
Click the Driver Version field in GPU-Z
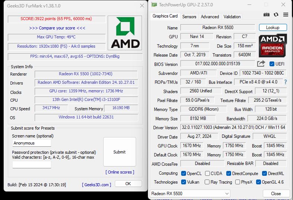(233, 127)
